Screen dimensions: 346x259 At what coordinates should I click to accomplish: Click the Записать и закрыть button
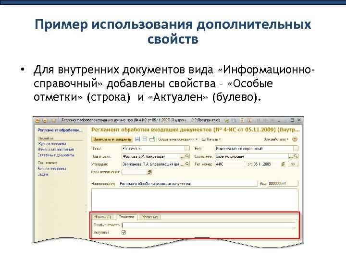point(112,139)
